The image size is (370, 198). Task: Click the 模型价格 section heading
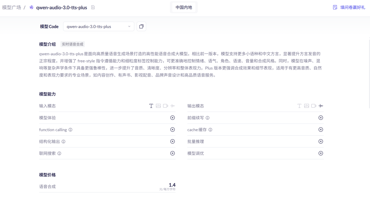pyautogui.click(x=47, y=175)
